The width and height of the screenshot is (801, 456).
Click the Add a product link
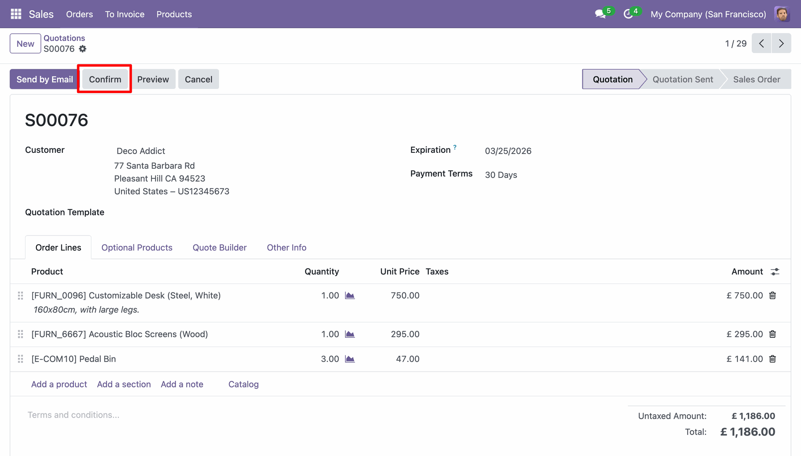pos(59,384)
